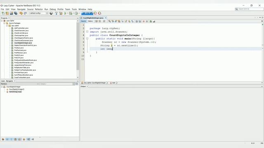Select CheckCharacter.java in Projects tree
This screenshot has height=148, width=264.
coord(21,31)
